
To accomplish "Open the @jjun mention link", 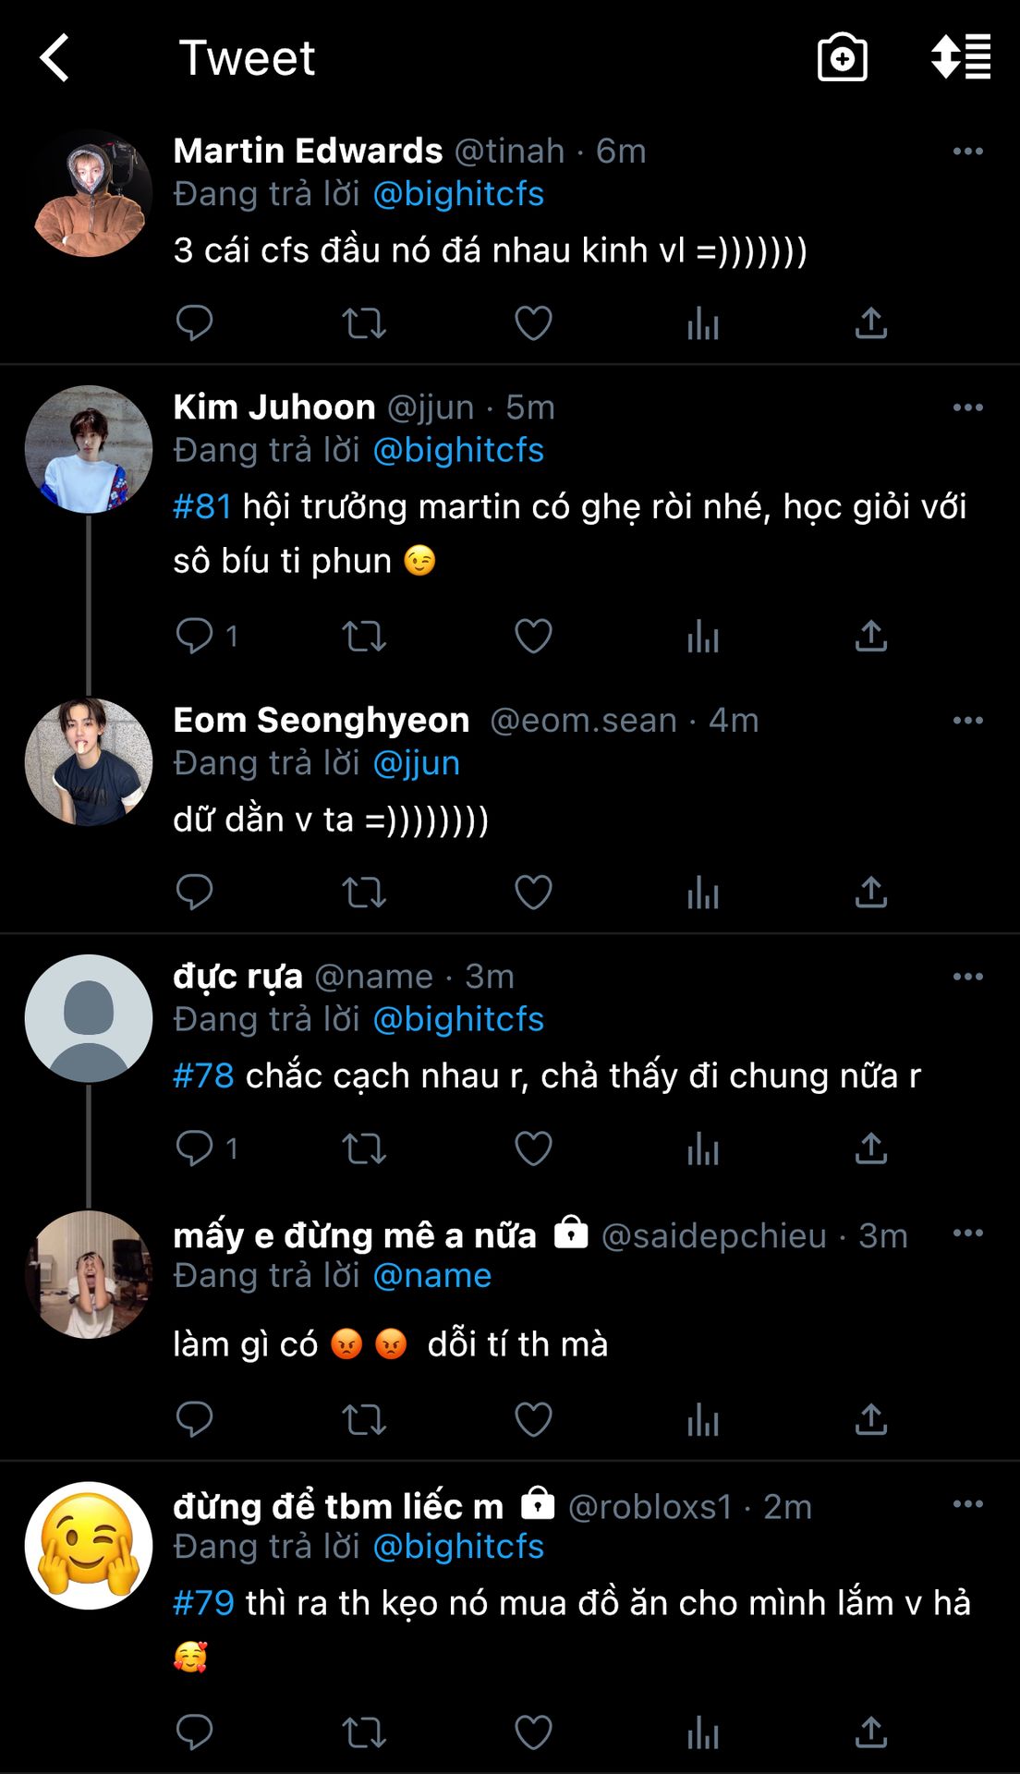I will [x=416, y=763].
